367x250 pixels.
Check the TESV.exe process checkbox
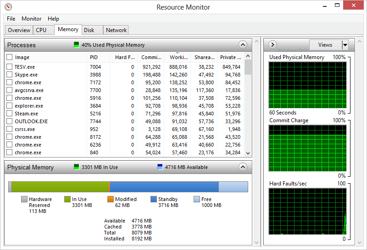point(9,66)
